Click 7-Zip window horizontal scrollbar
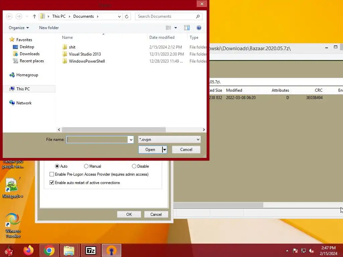This screenshot has height=257, width=343. click(218, 205)
